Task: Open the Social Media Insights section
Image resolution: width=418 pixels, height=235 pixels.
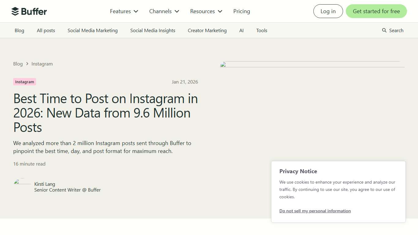Action: pyautogui.click(x=152, y=30)
